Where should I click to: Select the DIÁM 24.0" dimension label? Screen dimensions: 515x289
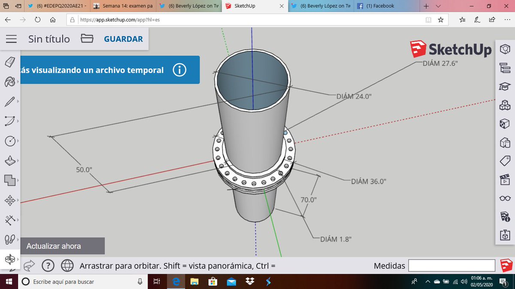click(354, 96)
